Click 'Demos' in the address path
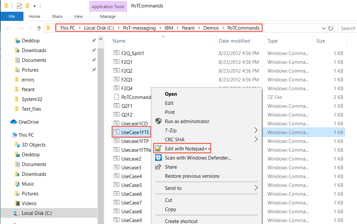 [x=211, y=28]
